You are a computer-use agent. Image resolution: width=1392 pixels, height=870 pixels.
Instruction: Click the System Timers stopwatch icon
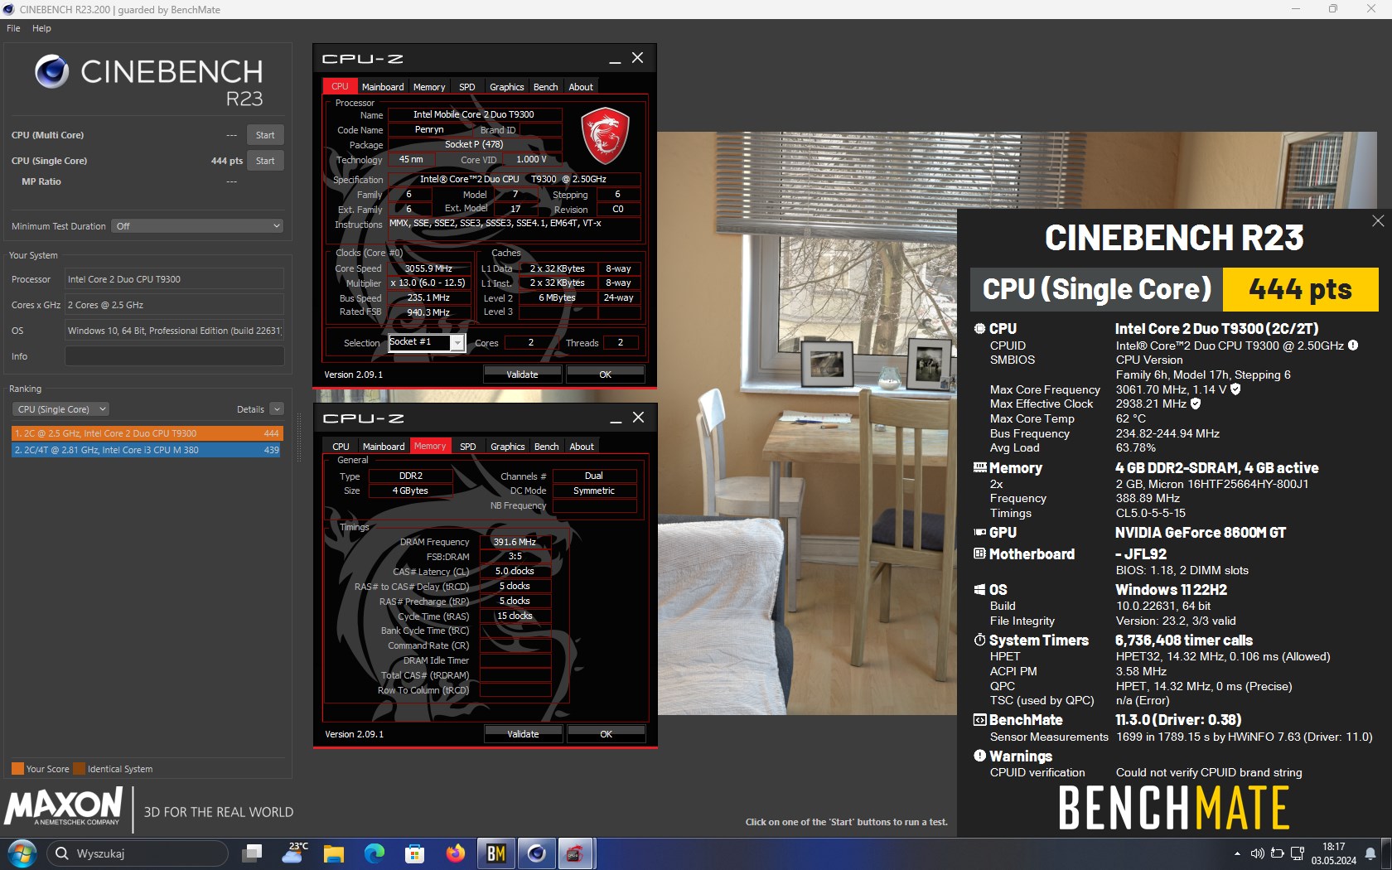click(x=979, y=640)
